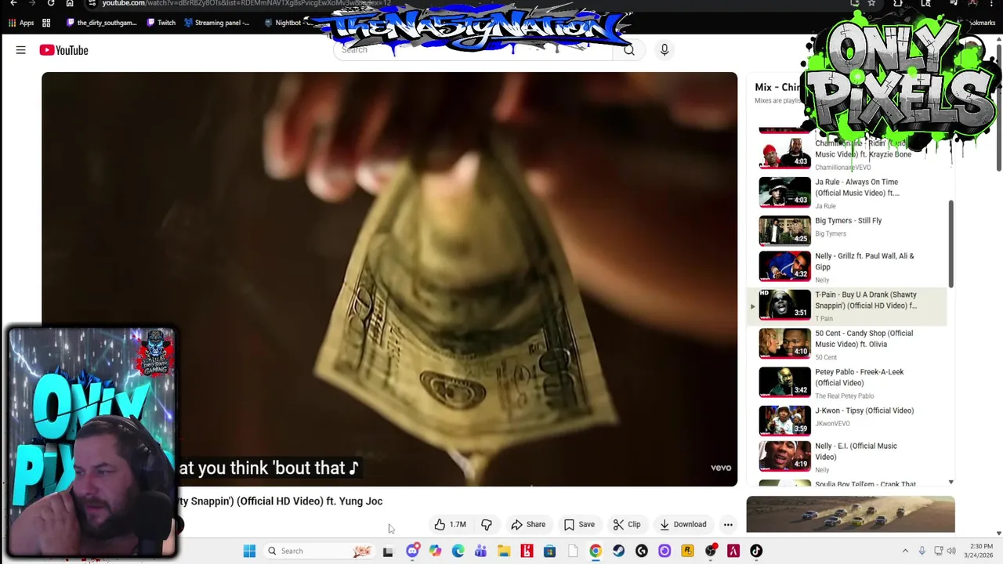Image resolution: width=1003 pixels, height=564 pixels.
Task: Like the video with 1.7M thumbs up
Action: coord(451,524)
